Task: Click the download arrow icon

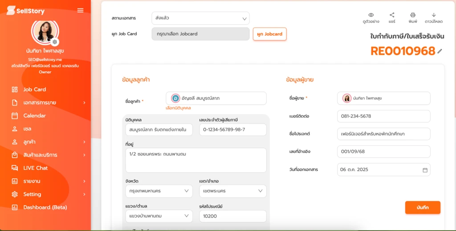Action: pos(433,15)
